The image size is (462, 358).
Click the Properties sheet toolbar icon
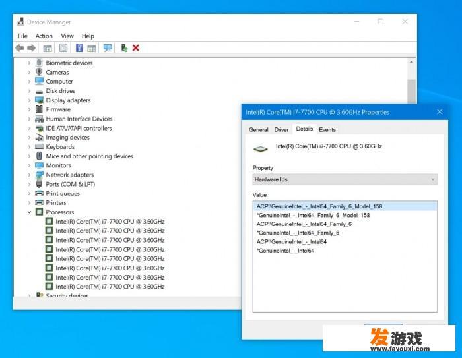(63, 47)
